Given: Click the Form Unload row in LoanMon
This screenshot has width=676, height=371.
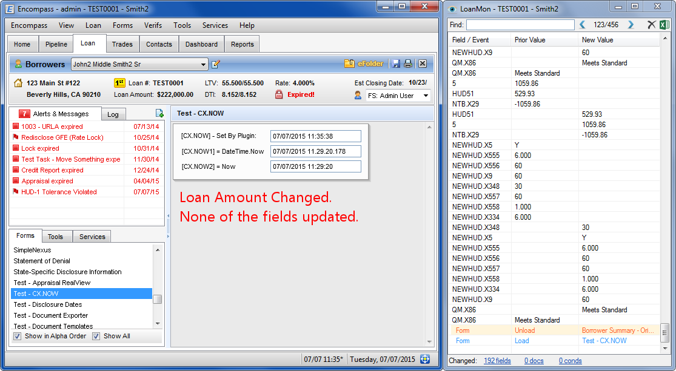Looking at the screenshot, I should coord(555,330).
